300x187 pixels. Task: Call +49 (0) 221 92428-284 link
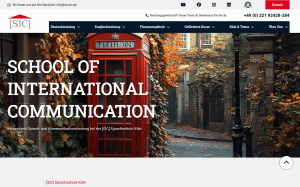point(266,15)
